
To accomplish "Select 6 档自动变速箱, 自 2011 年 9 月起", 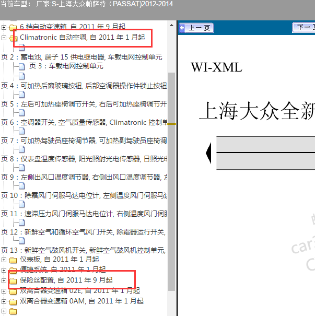I will tap(73, 27).
